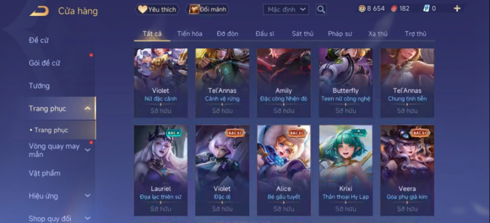Open Gói đề cử in sidebar

pos(45,63)
